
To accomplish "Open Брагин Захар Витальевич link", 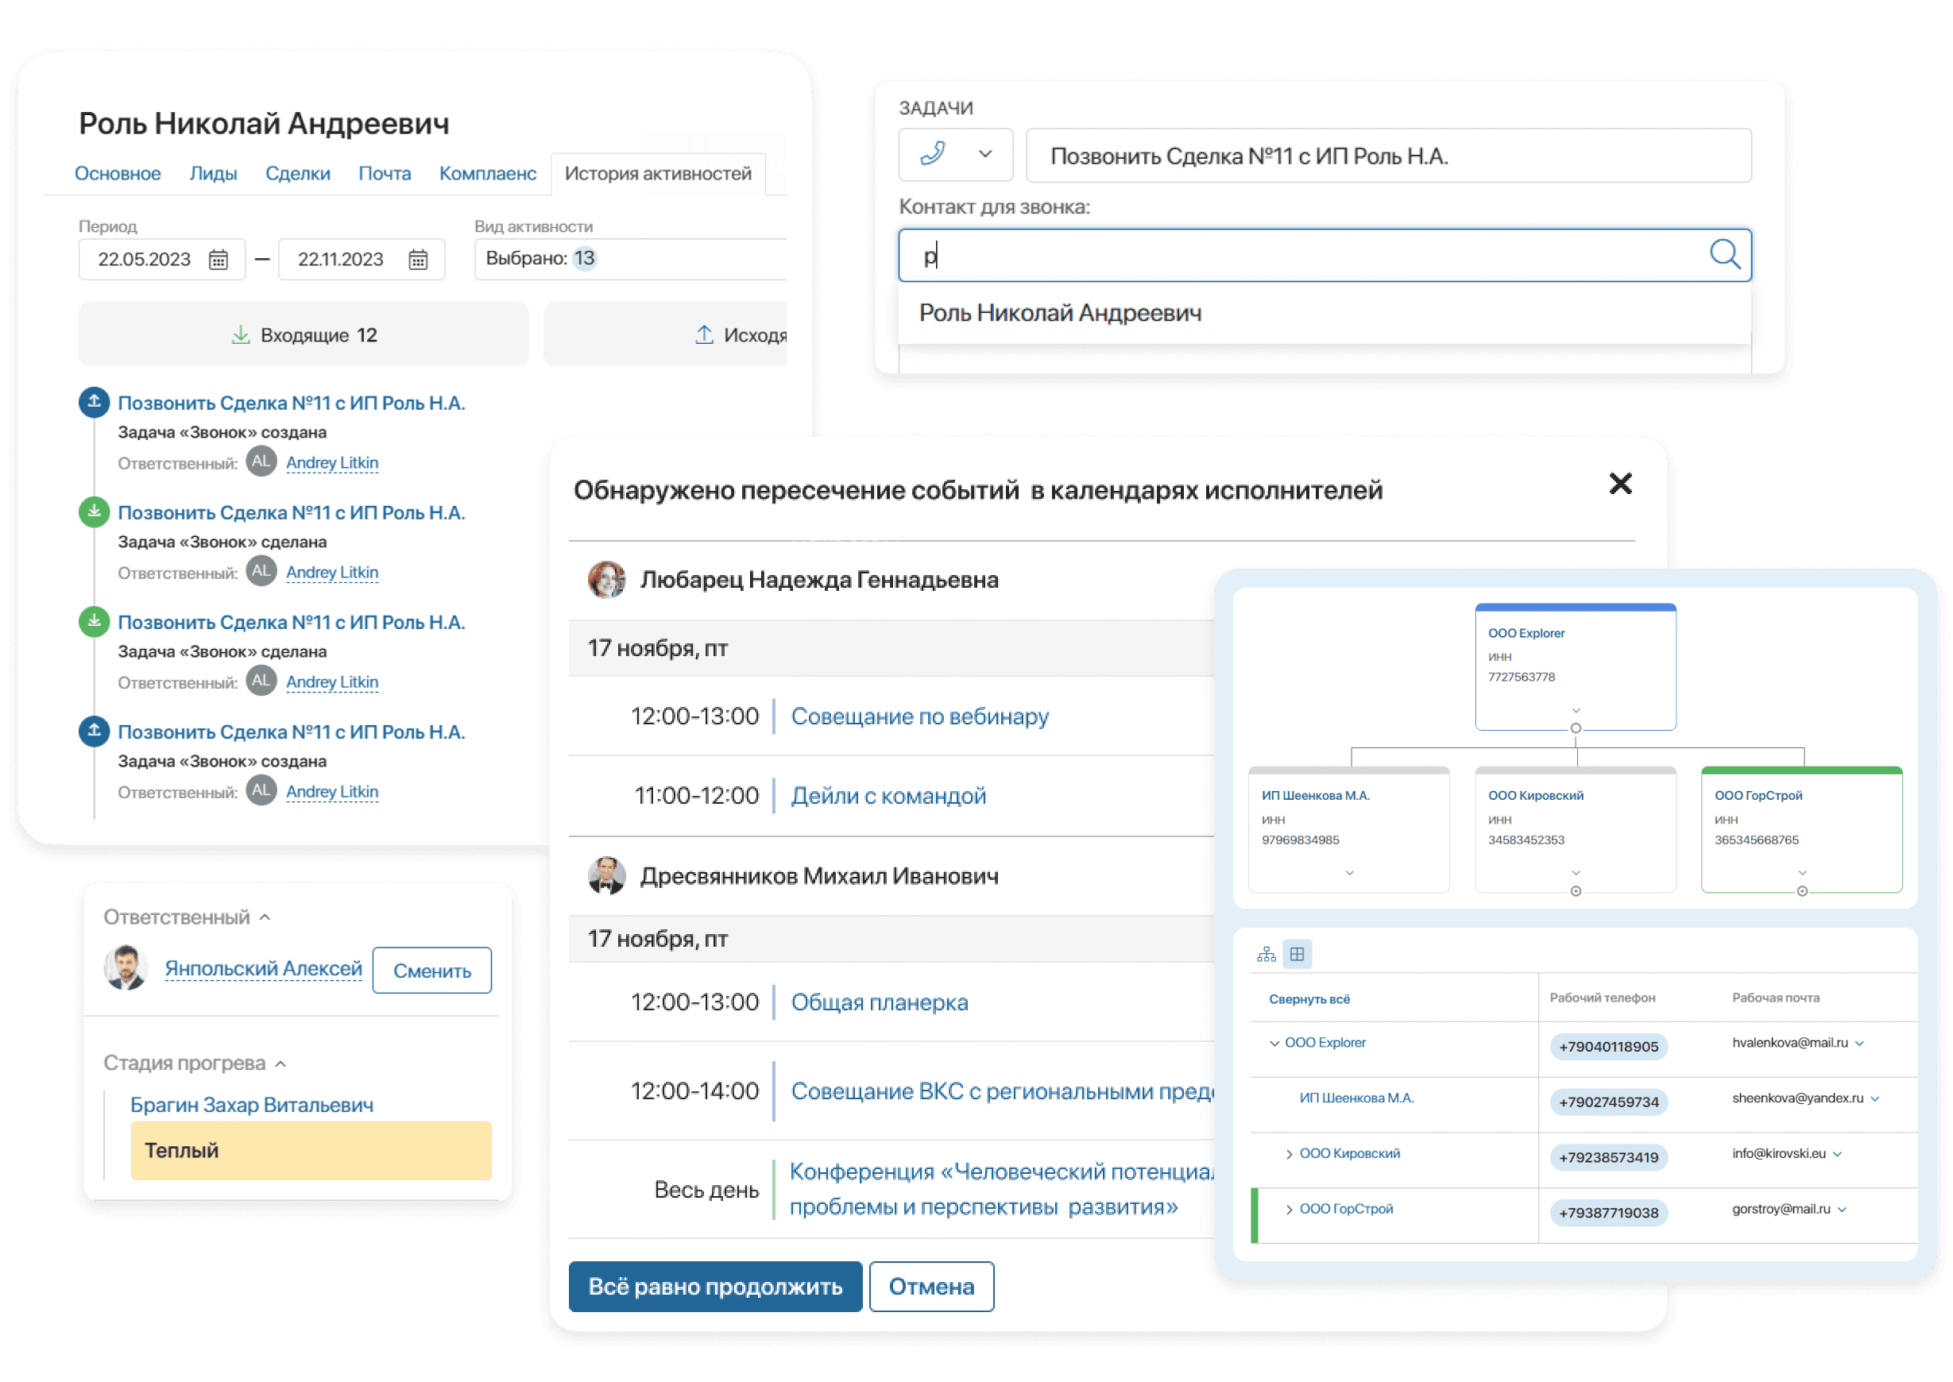I will pyautogui.click(x=251, y=1105).
